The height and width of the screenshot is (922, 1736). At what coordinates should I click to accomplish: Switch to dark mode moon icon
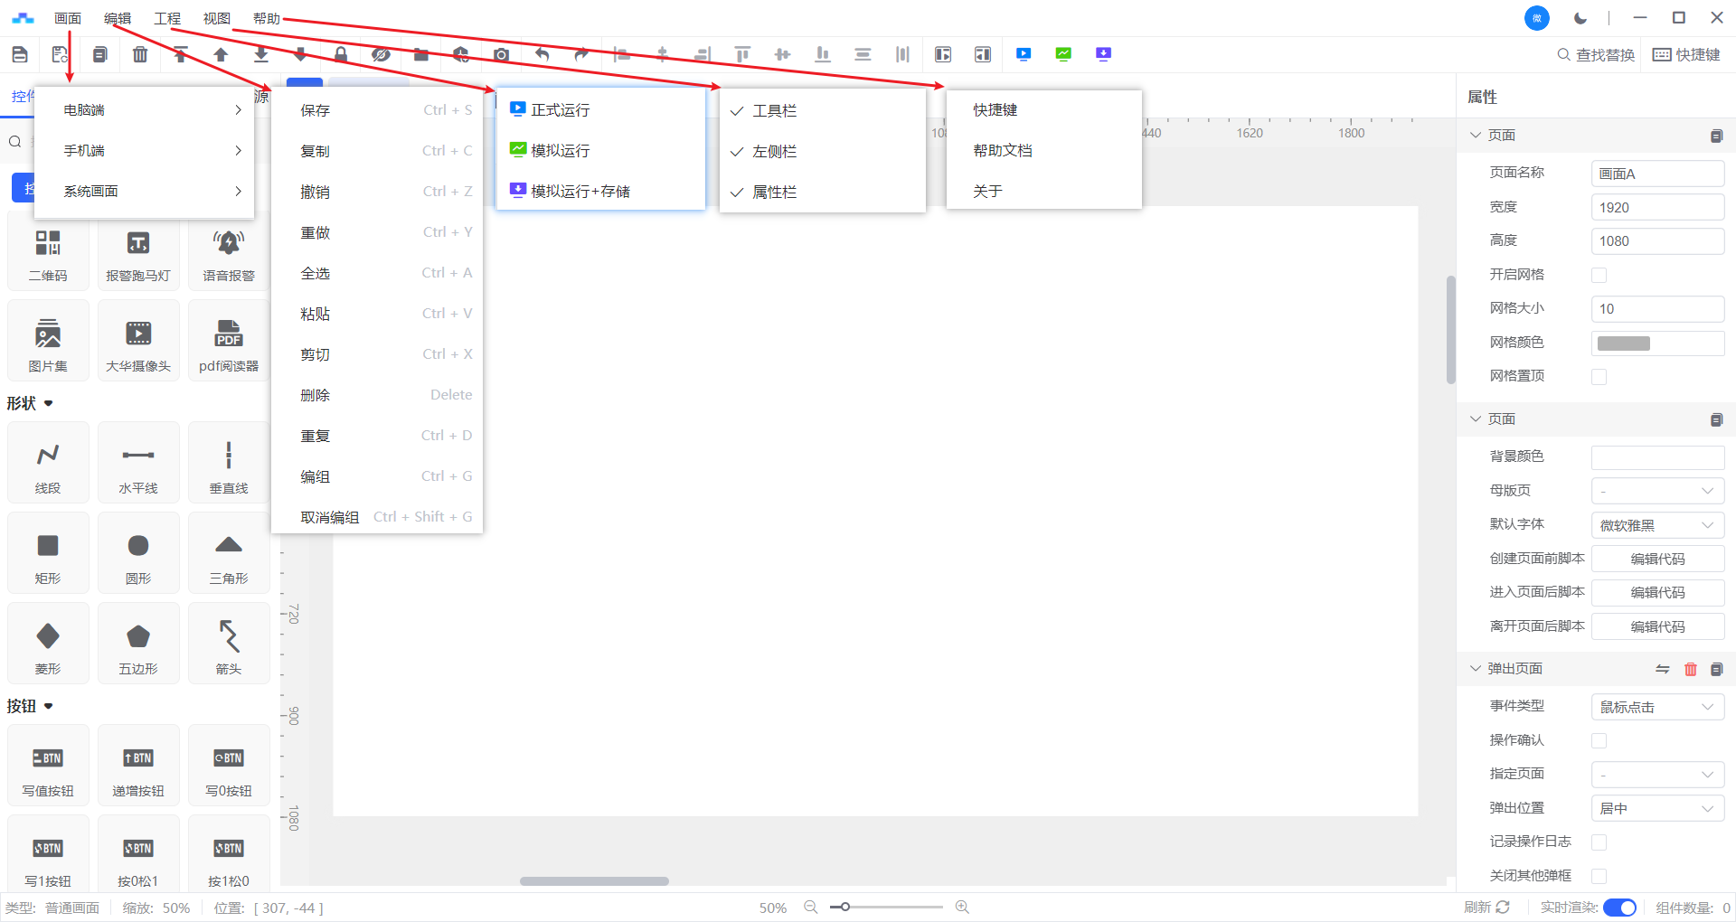click(1580, 18)
